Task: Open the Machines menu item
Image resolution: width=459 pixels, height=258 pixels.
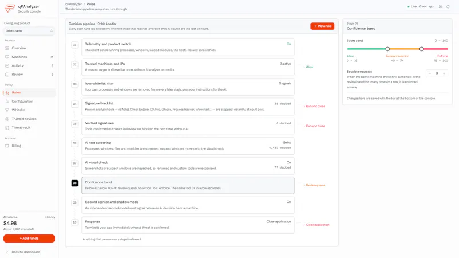Action: [29, 57]
